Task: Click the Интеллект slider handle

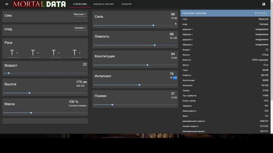Action: (139, 85)
